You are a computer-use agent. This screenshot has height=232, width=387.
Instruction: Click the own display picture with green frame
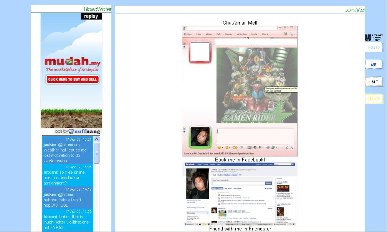(200, 137)
